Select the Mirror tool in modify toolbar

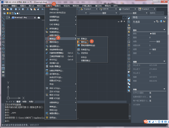pos(129,25)
